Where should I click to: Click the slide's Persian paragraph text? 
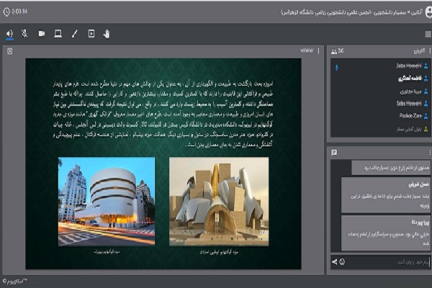(163, 114)
